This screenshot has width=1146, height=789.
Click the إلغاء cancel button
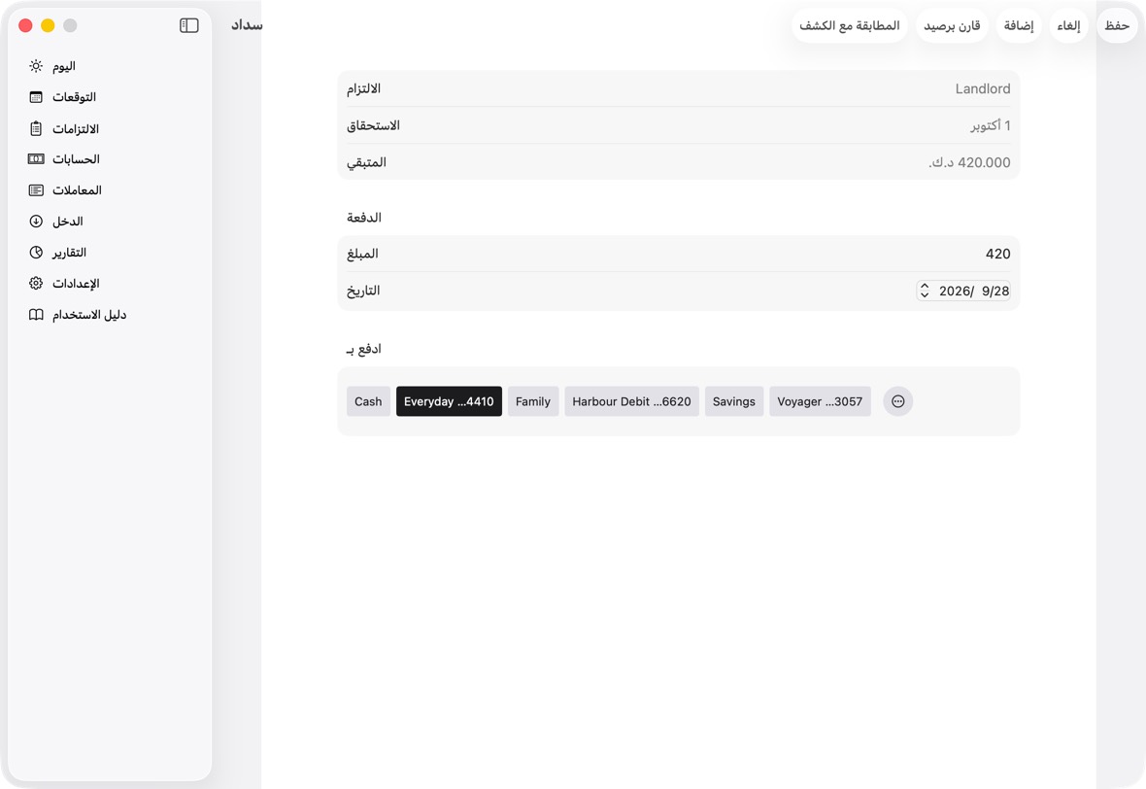[1068, 25]
